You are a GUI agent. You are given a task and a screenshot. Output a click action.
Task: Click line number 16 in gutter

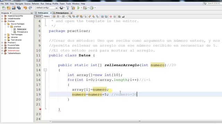[38, 80]
